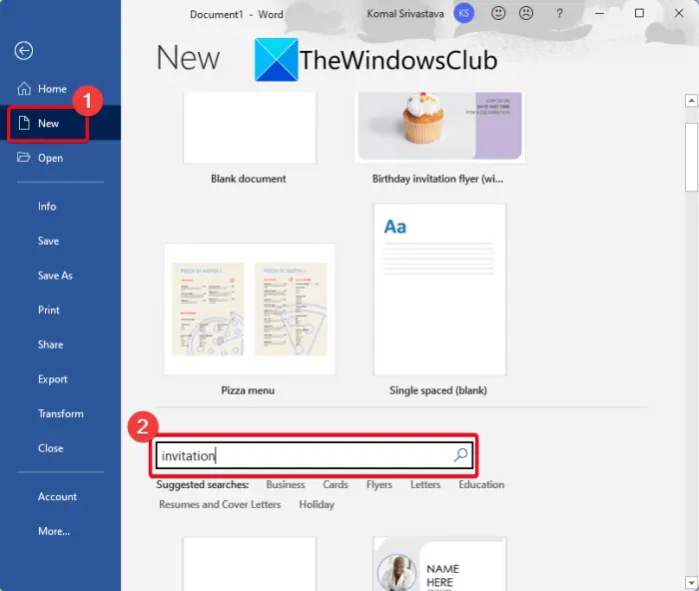Click More... in the sidebar
699x591 pixels.
point(54,531)
